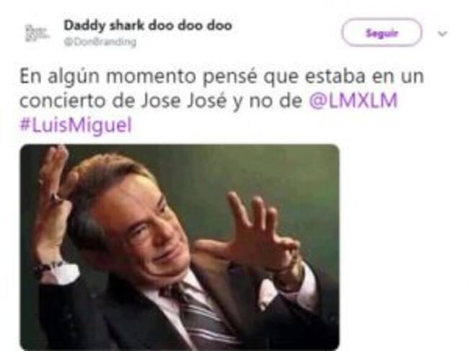This screenshot has height=351, width=469.
Task: Expand the tweet options chevron beside Seguir
Action: tap(443, 33)
